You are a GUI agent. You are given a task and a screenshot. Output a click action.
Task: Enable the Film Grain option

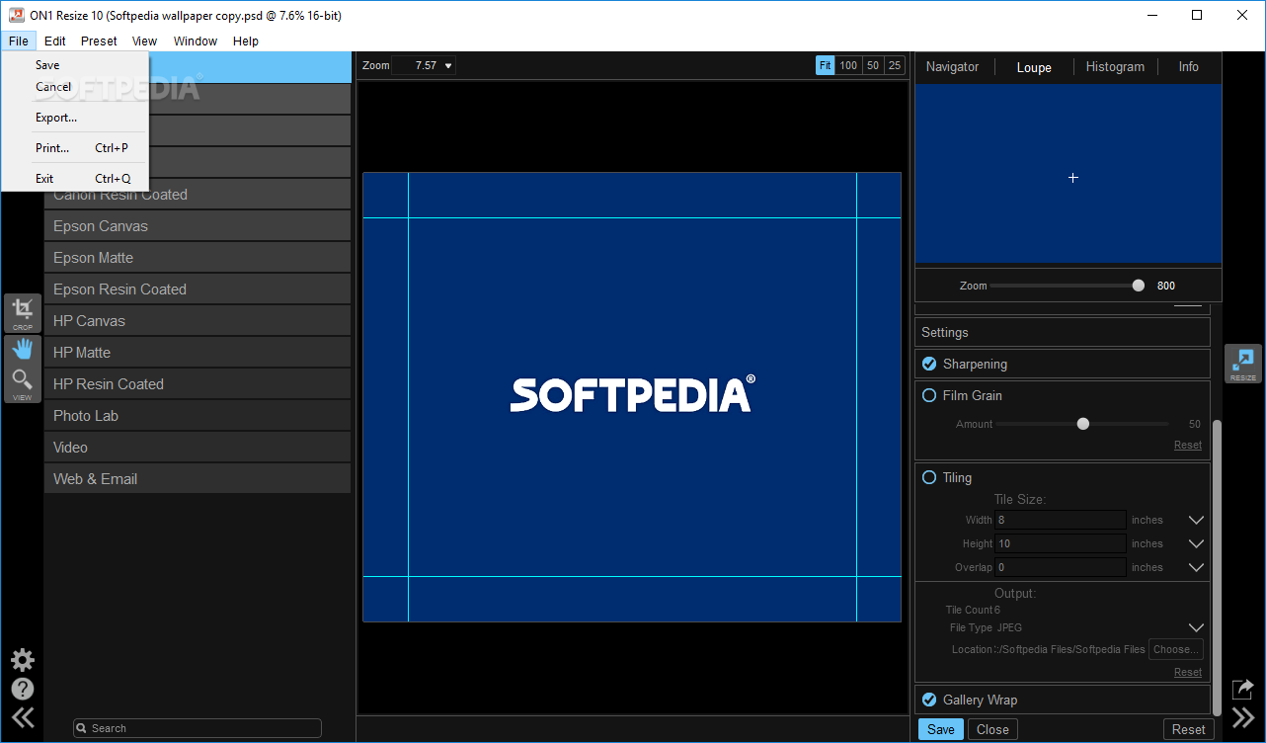tap(929, 395)
